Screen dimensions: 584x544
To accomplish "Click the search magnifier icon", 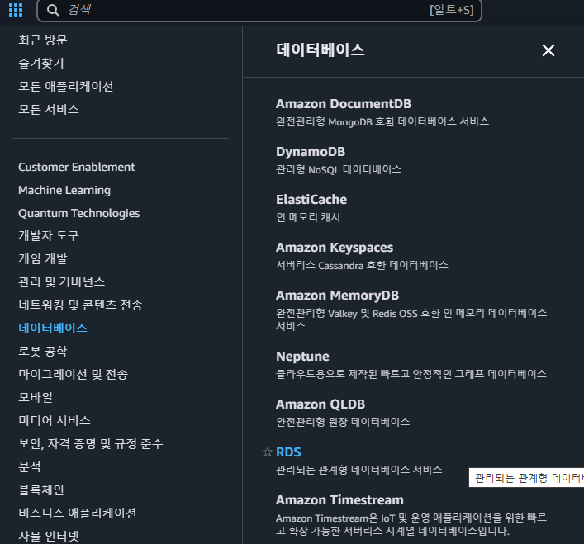I will (53, 10).
